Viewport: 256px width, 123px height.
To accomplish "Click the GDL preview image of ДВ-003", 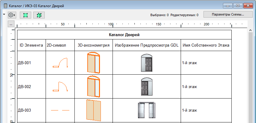I will pos(147,110).
